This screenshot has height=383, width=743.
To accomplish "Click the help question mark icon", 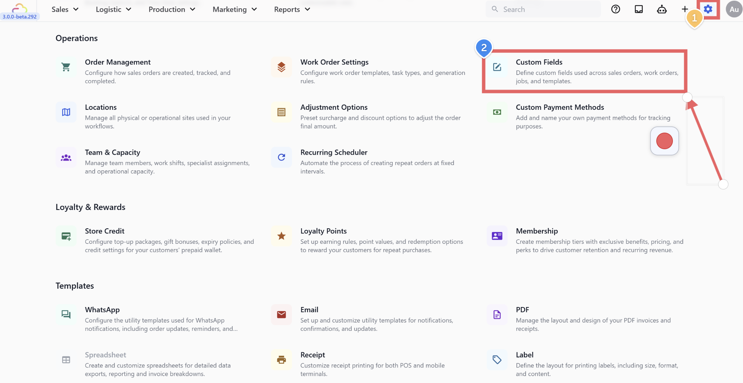I will point(616,9).
